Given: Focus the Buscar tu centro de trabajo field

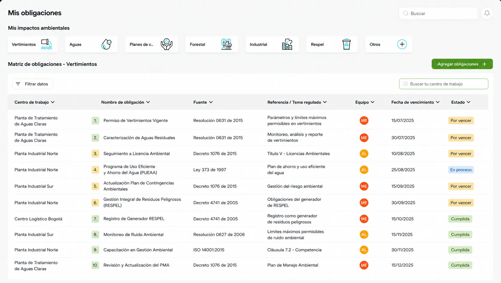Looking at the screenshot, I should (443, 84).
